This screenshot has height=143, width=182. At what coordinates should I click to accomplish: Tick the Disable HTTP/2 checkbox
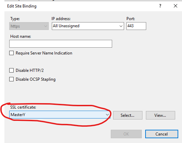tap(11, 70)
